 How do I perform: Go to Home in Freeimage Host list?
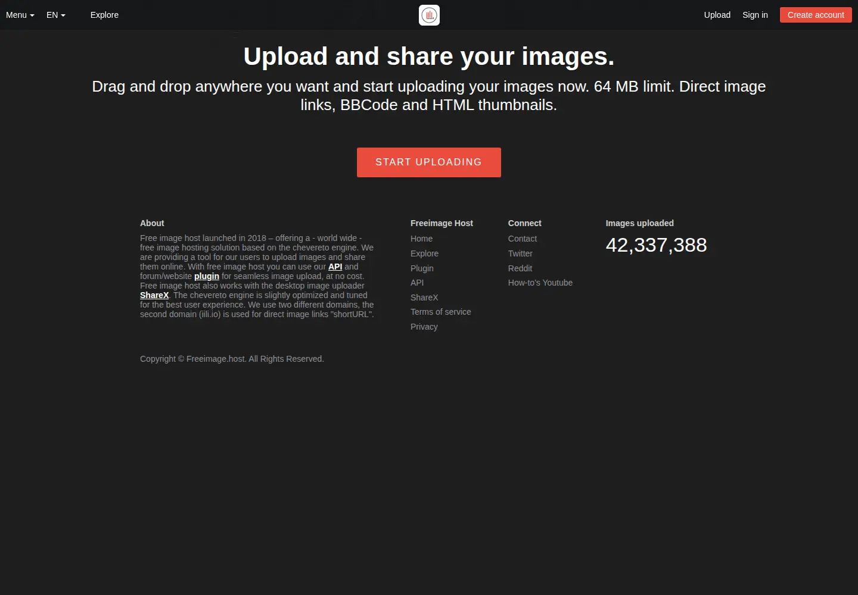[421, 239]
